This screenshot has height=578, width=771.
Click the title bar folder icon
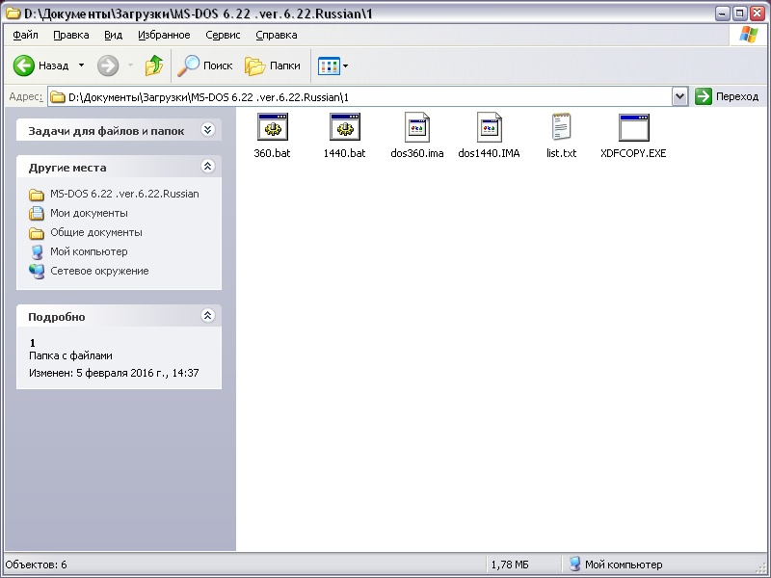[x=13, y=13]
